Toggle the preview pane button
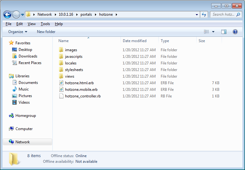Screen dimensions: 245x170 click(224, 32)
